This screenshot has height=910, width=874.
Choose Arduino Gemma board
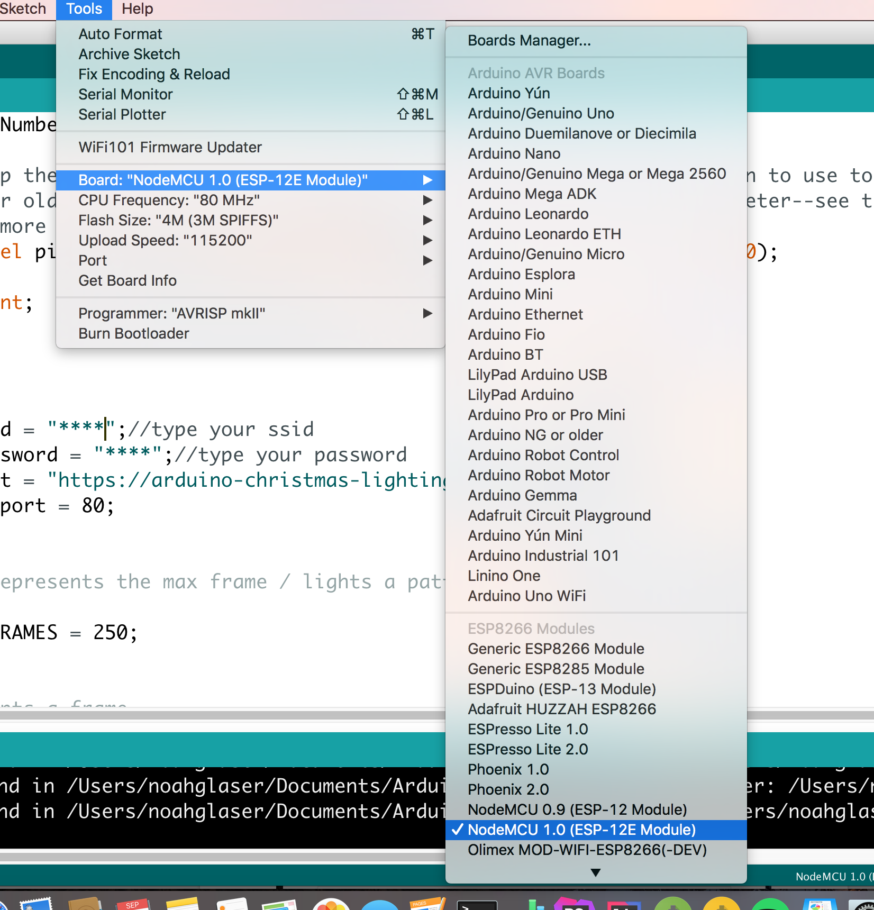[x=596, y=495]
